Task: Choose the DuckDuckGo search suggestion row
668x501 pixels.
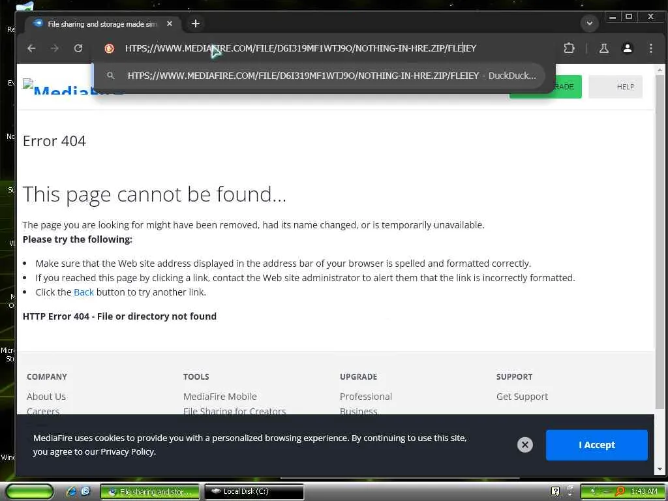Action: [320, 76]
